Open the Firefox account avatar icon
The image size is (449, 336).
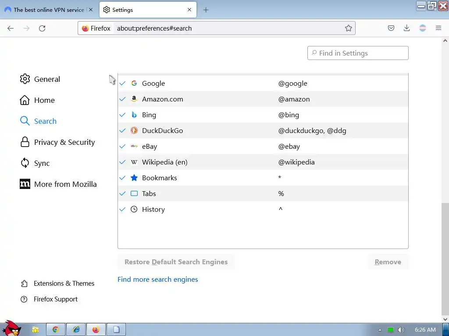422,28
